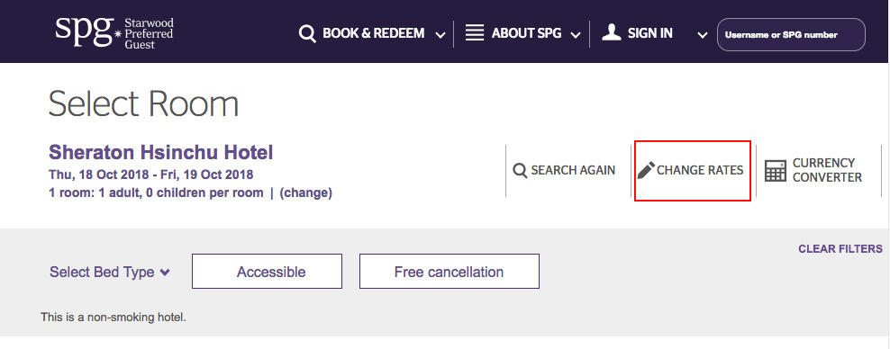Click the person icon beside Sign In
This screenshot has width=890, height=349.
(x=612, y=33)
